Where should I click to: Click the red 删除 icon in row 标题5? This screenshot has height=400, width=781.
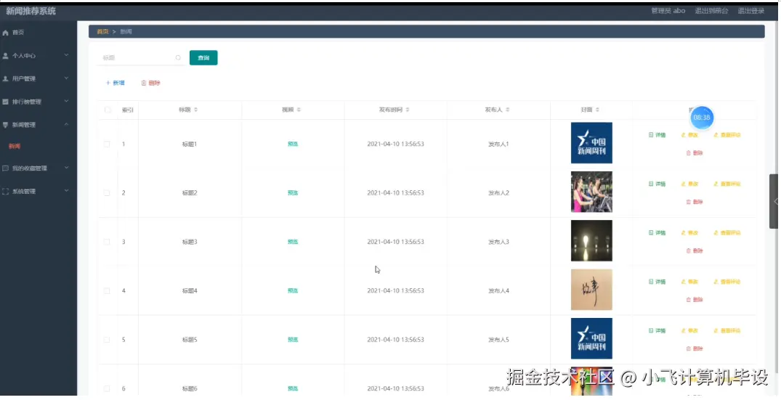point(688,348)
